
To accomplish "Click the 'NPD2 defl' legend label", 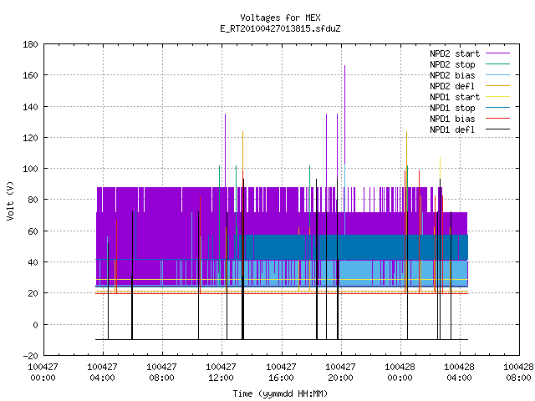I will [452, 86].
